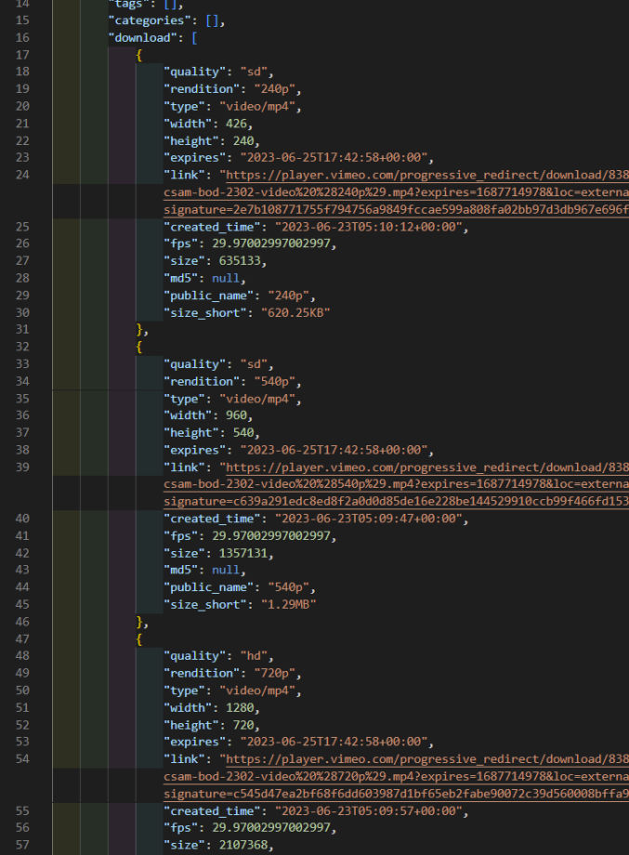Click the "expires" entry on line 53
629x855 pixels.
click(298, 743)
